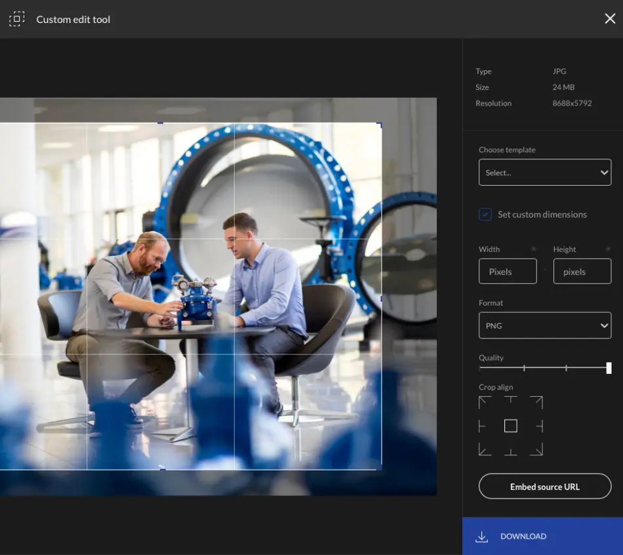Click the right edge crop handle

[381, 298]
